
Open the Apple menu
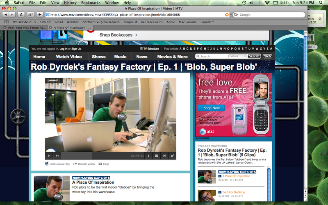7,3
